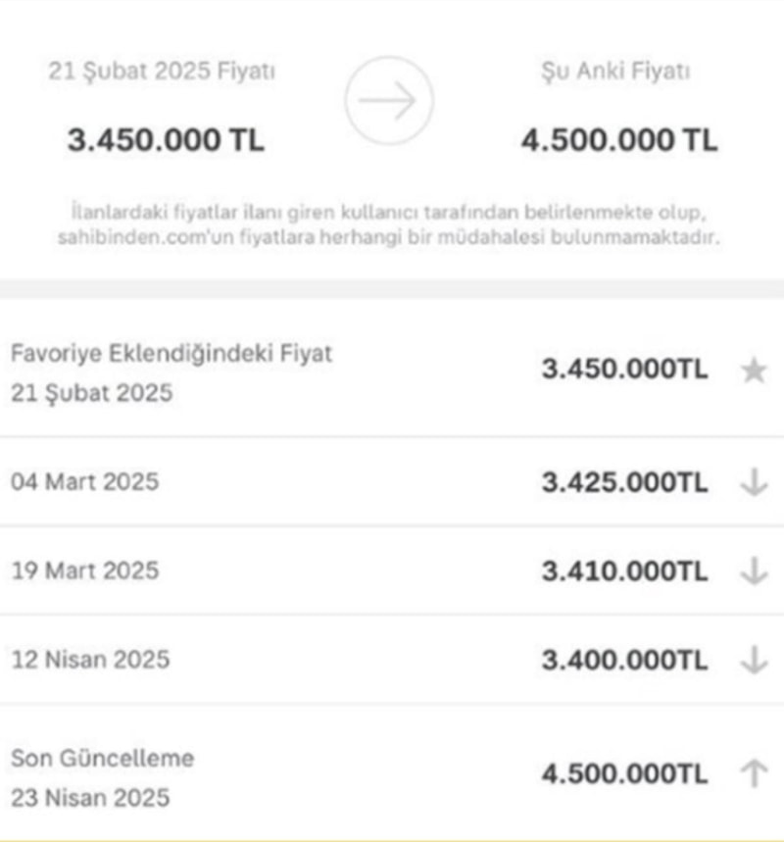Viewport: 784px width, 842px height.
Task: Click the down arrow next to 3.425.000TL
Action: click(753, 482)
